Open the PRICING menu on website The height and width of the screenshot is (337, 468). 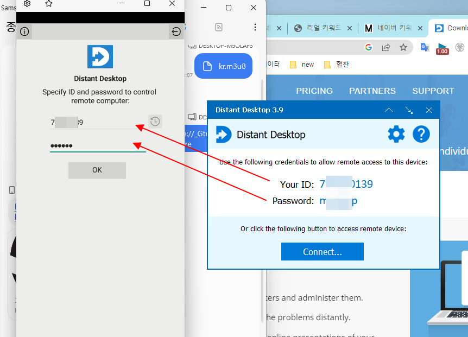point(314,91)
